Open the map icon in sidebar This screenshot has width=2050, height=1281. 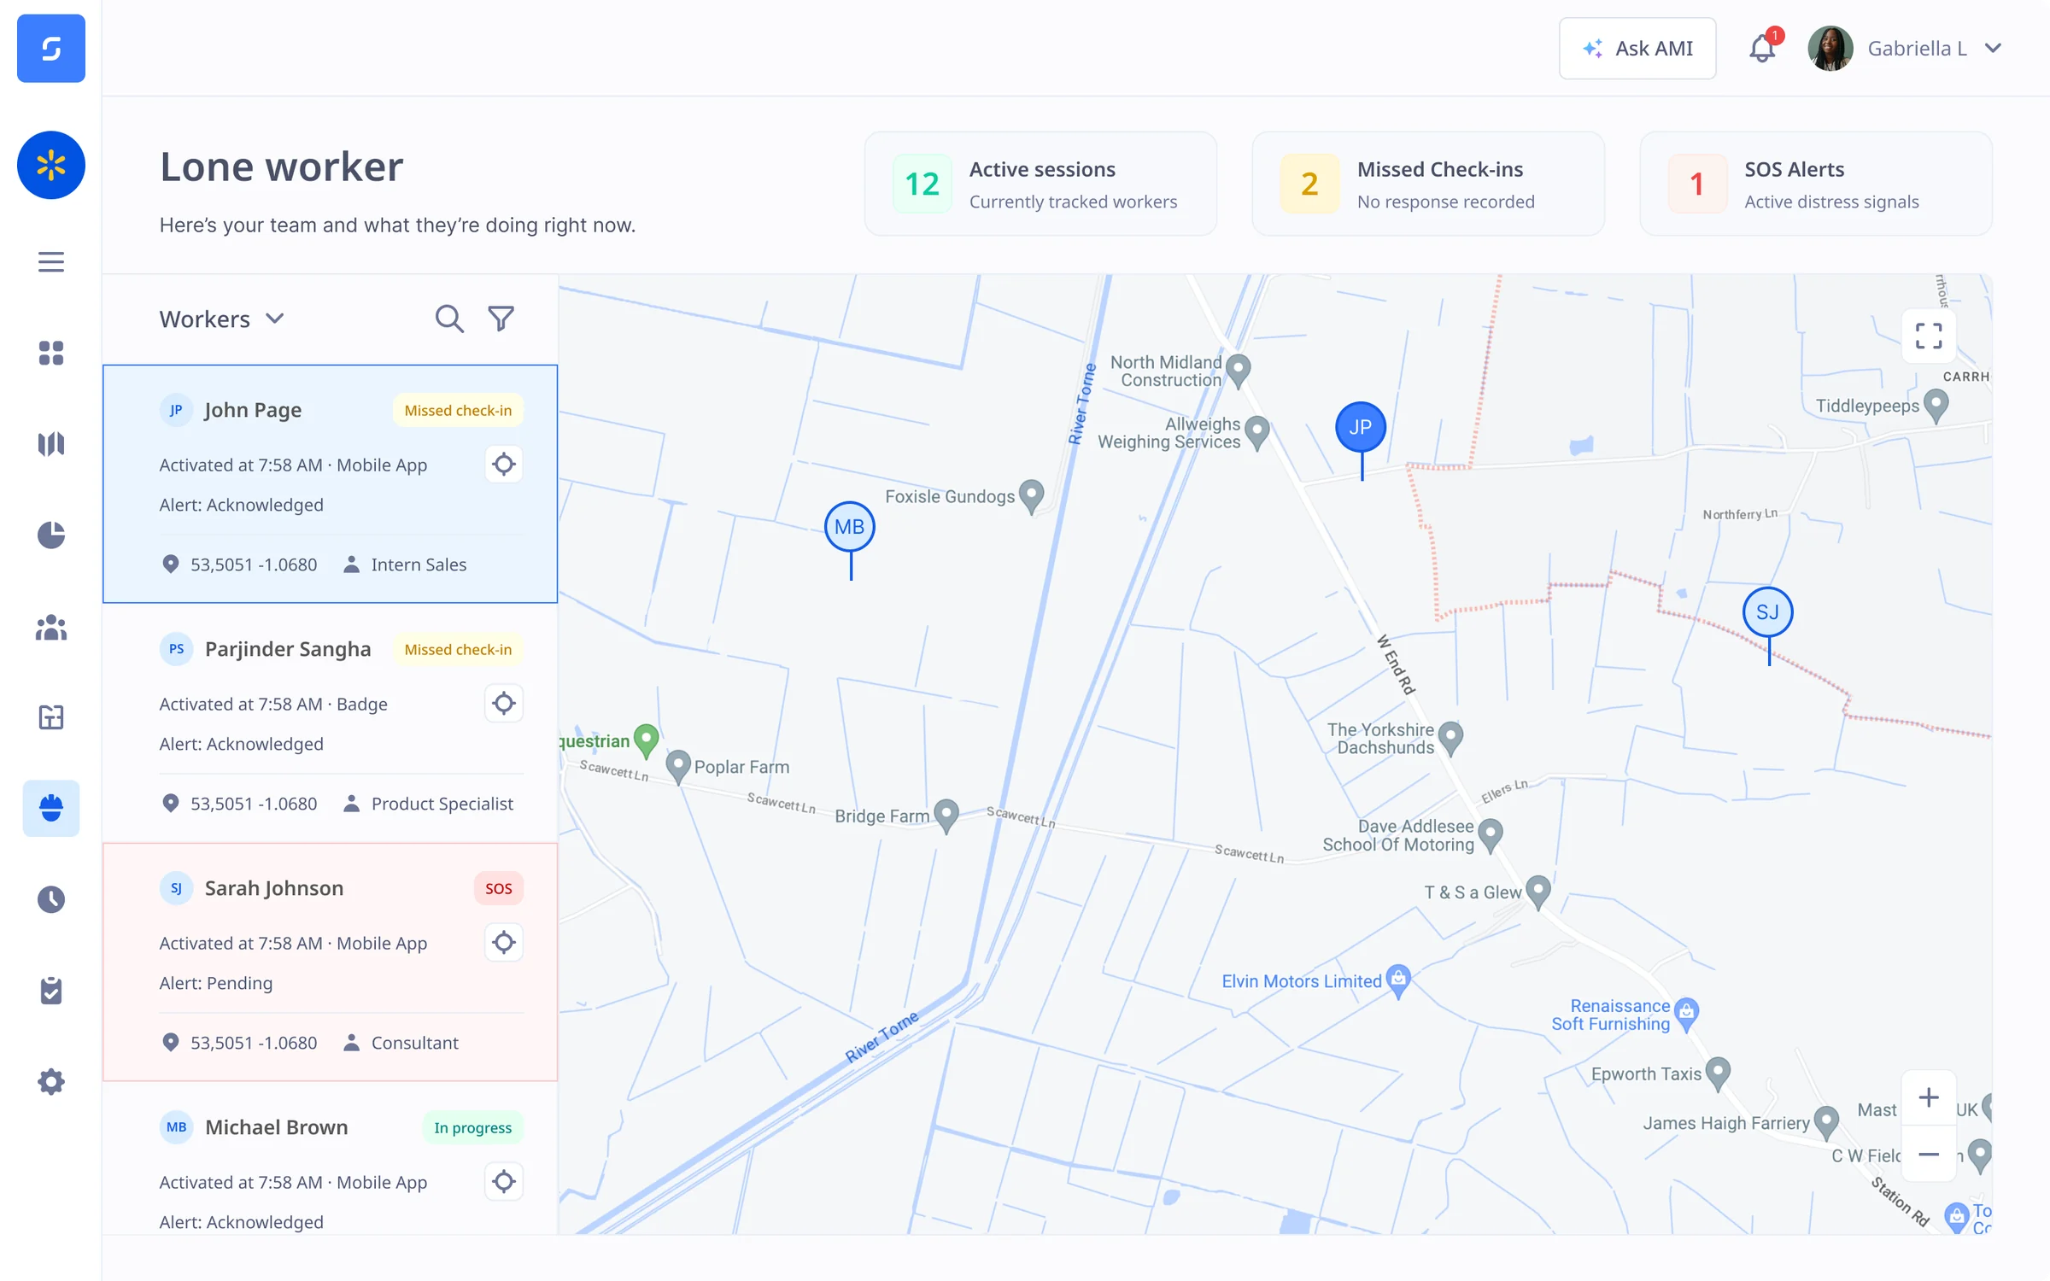coord(51,444)
